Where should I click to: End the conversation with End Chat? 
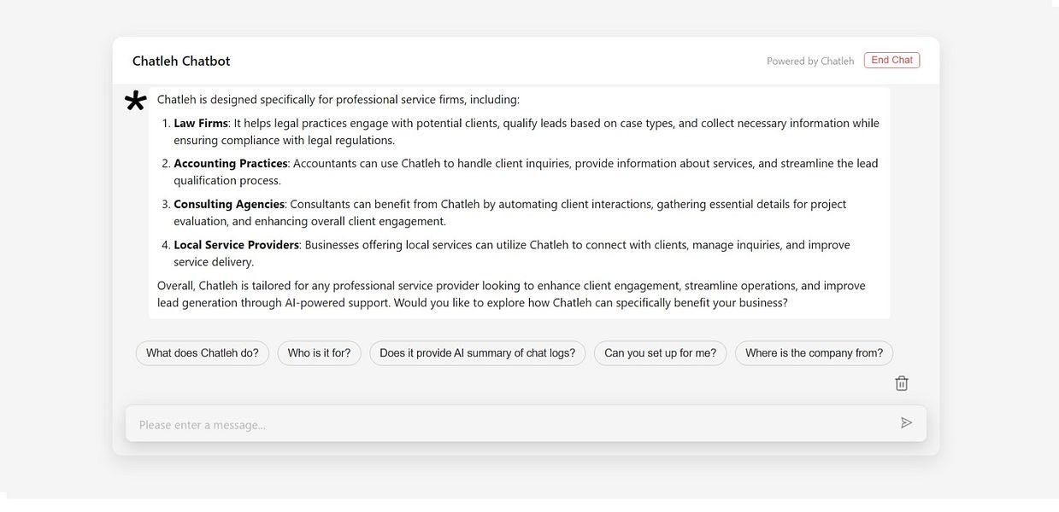click(x=891, y=60)
